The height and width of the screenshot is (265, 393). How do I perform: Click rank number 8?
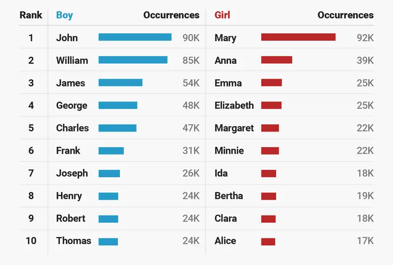31,196
